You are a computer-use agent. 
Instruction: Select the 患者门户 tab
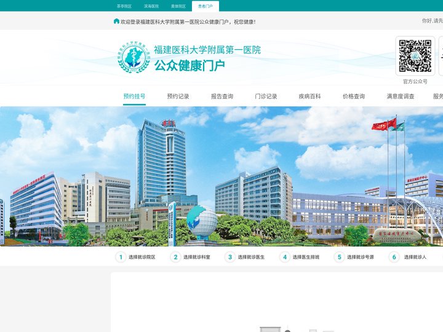[x=206, y=6]
